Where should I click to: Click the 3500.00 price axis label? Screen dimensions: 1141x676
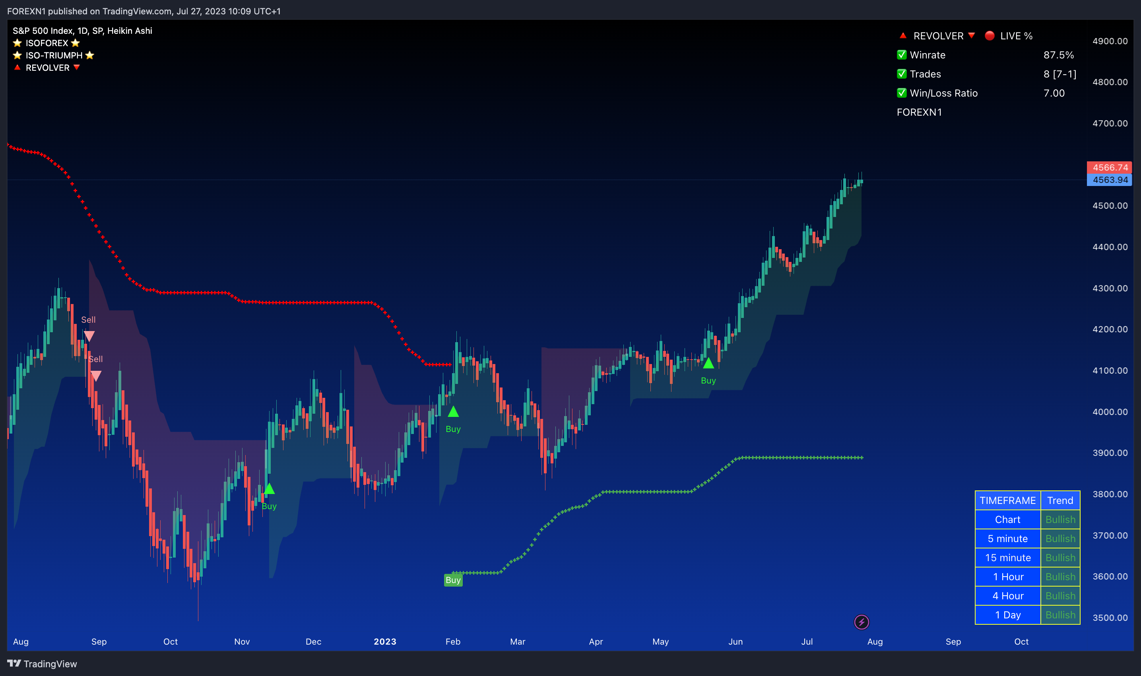click(1110, 618)
